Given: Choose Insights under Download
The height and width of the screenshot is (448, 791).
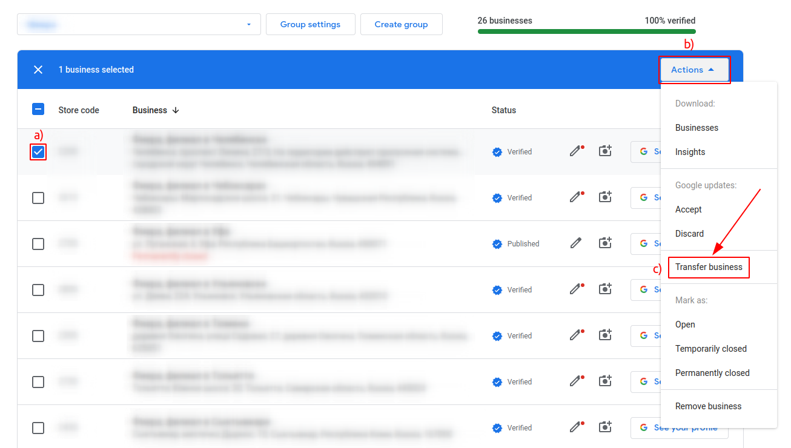Looking at the screenshot, I should point(718,152).
